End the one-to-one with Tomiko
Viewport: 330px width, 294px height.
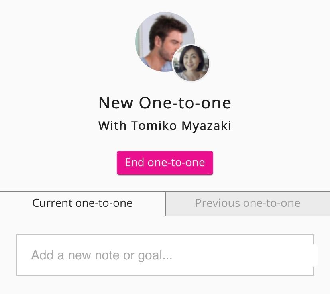coord(165,163)
